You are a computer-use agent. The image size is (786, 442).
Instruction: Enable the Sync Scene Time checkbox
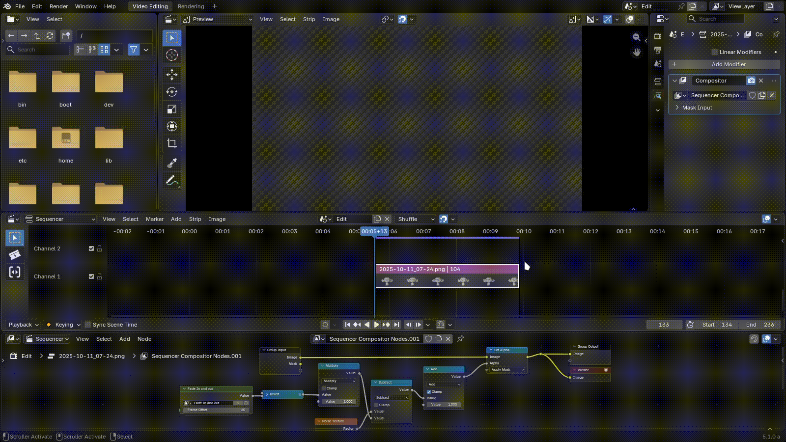point(88,325)
